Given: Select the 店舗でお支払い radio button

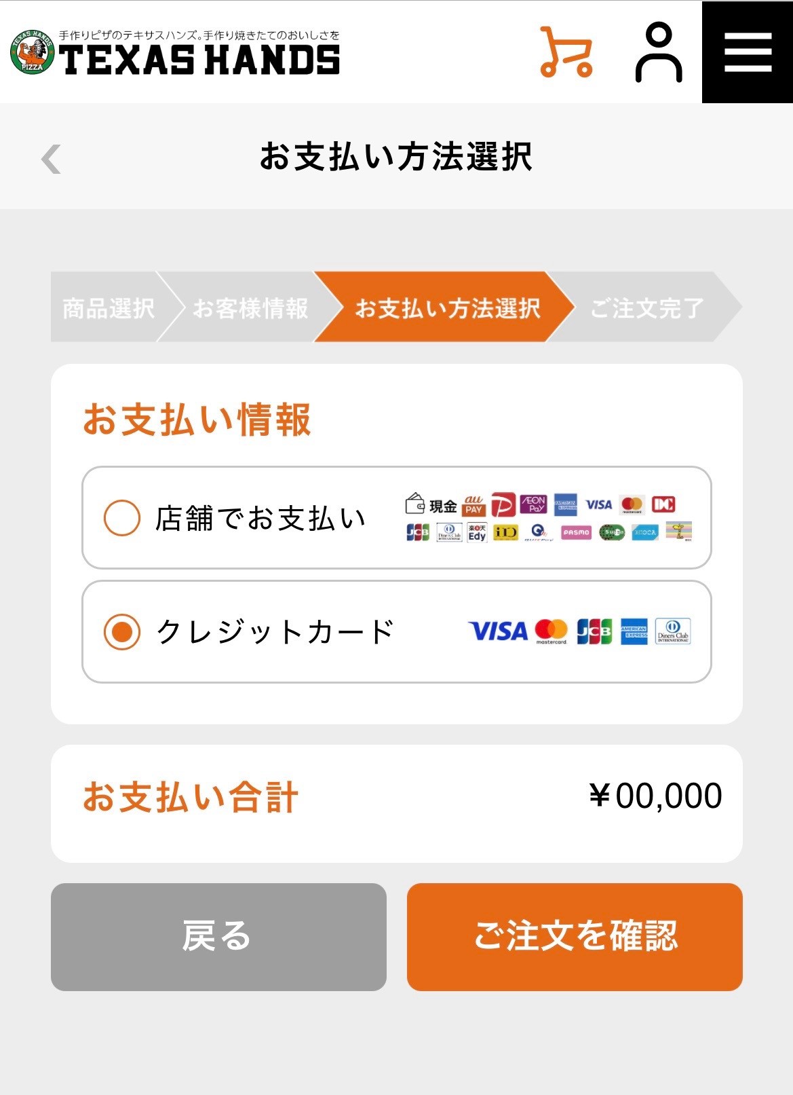Looking at the screenshot, I should (x=122, y=518).
